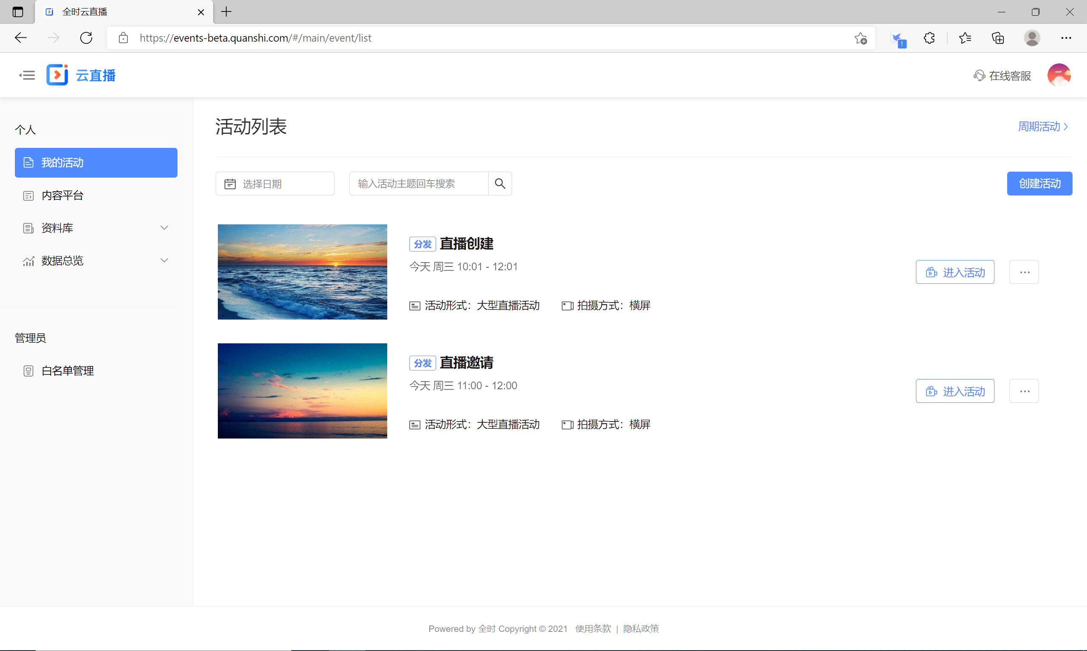Open 白名单管理 in the sidebar
This screenshot has width=1087, height=651.
point(68,371)
